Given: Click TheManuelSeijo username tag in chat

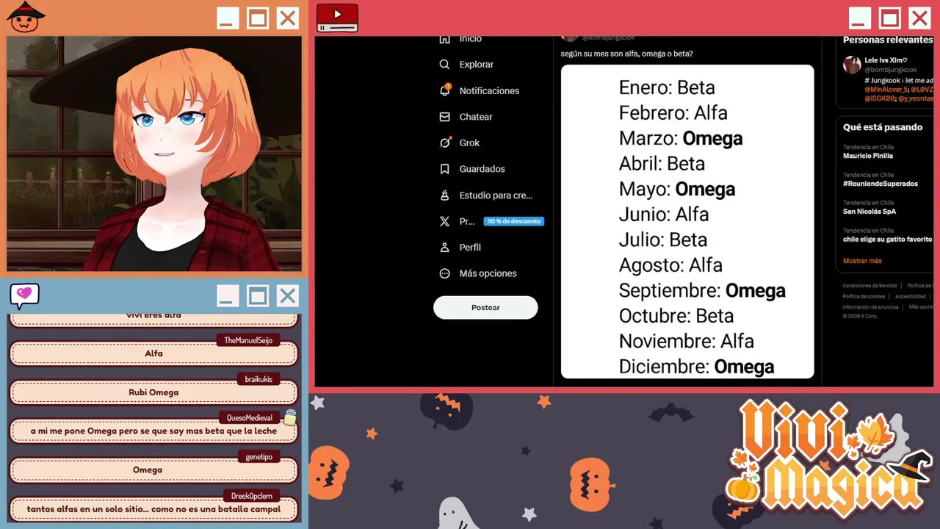Looking at the screenshot, I should click(248, 340).
